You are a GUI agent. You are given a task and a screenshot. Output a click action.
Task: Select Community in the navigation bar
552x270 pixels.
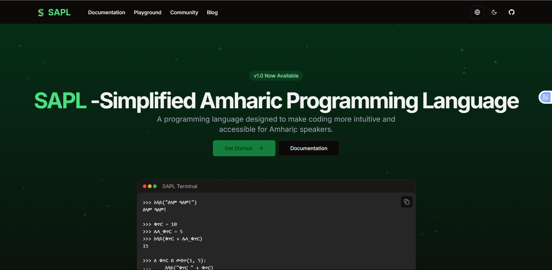(x=184, y=12)
